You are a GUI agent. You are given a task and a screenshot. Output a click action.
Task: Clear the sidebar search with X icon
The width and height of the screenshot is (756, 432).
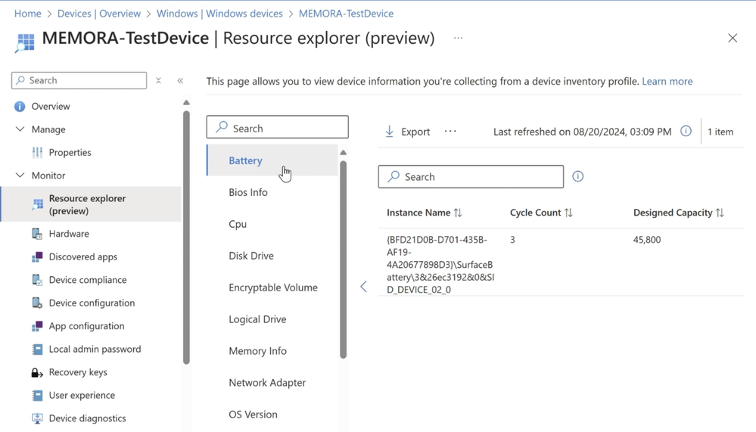pos(158,80)
